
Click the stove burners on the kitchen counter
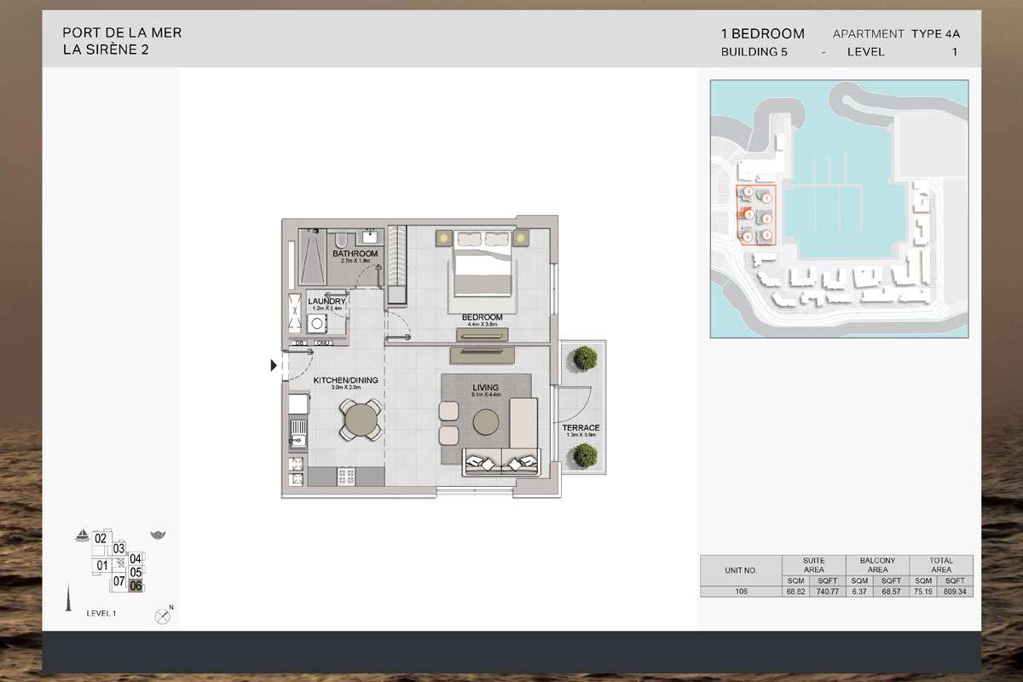347,477
